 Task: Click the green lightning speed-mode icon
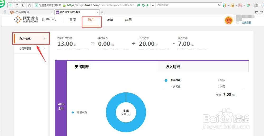147,5
